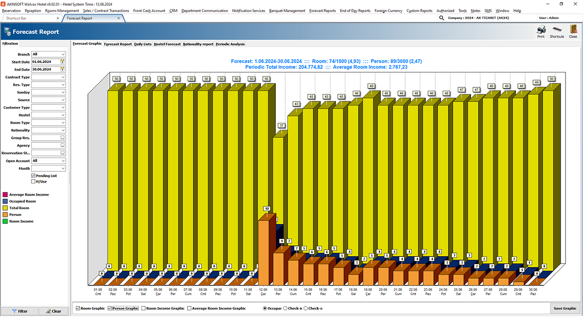Screen dimensions: 583x317
Task: Close the Shortcut Bar tab
Action: point(58,18)
